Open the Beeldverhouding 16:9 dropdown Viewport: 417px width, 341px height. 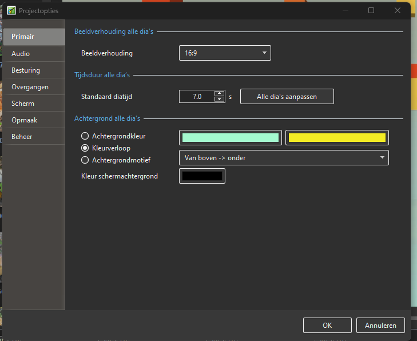(x=225, y=53)
